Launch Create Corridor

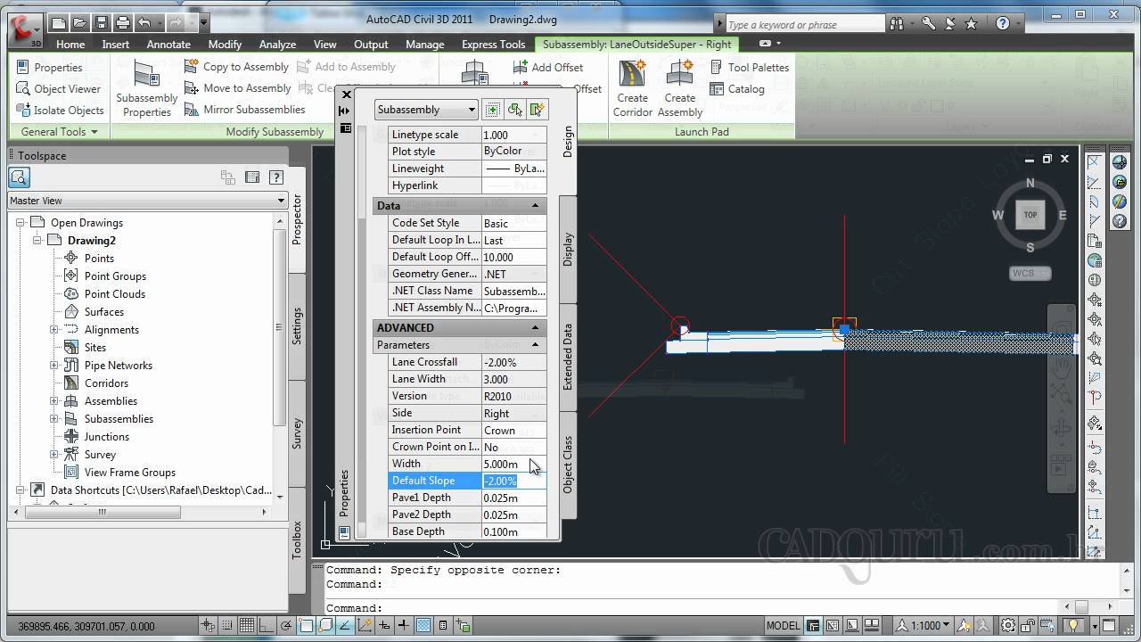[x=632, y=88]
